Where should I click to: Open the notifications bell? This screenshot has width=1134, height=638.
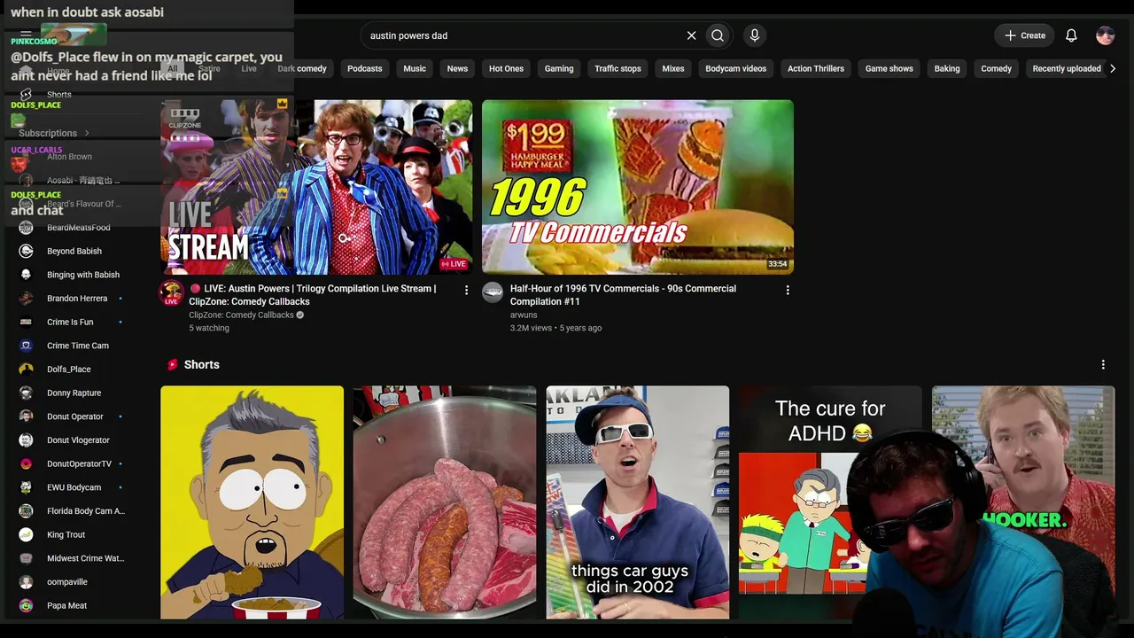1071,35
